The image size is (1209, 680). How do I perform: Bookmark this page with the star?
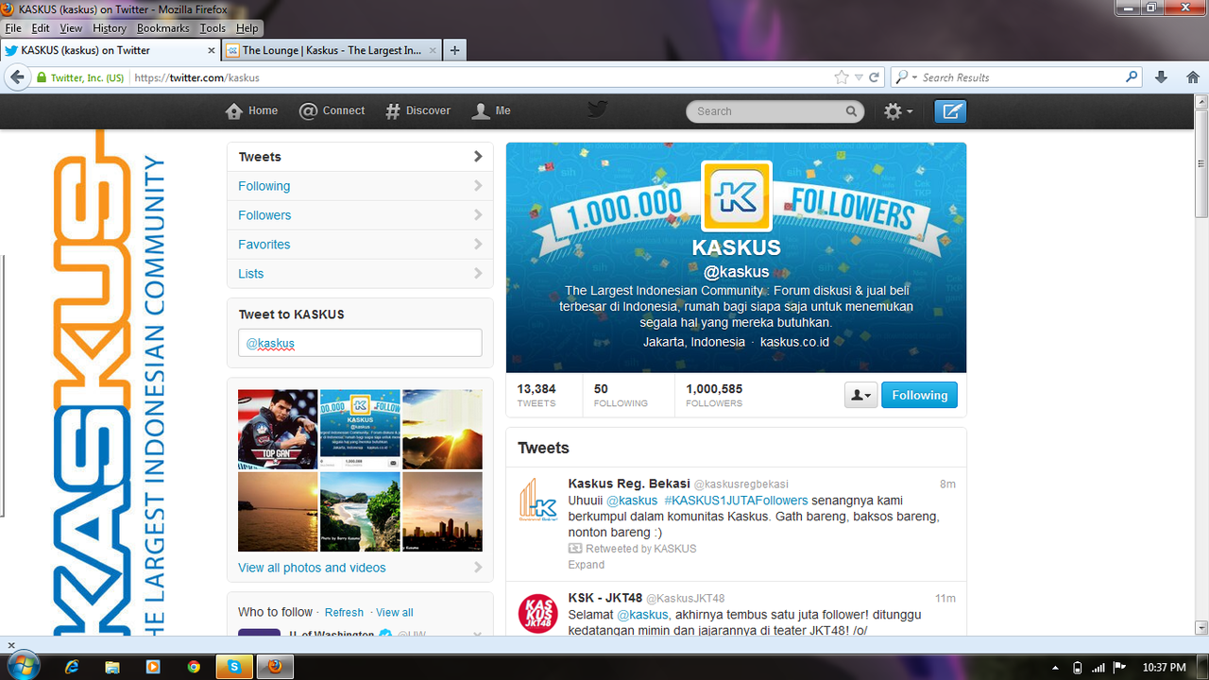842,77
